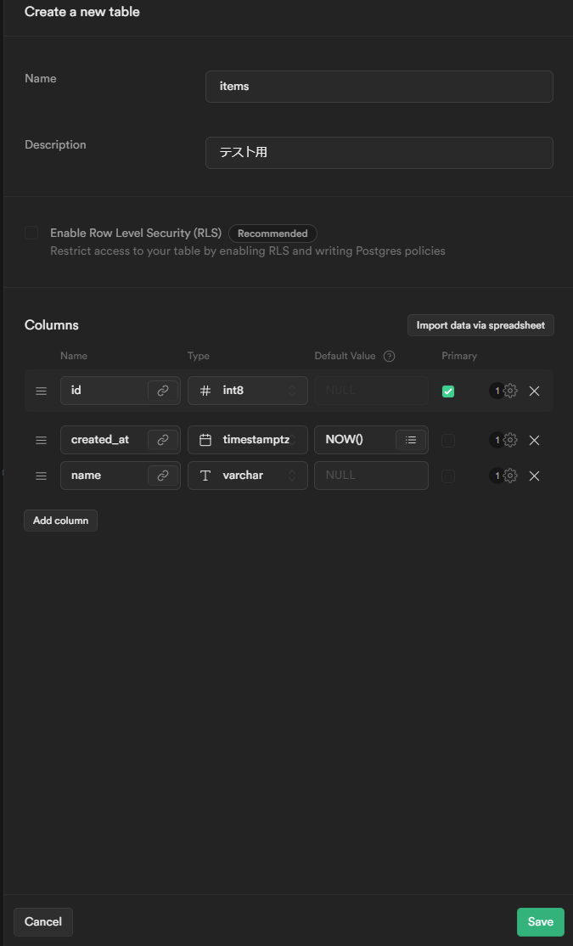This screenshot has width=573, height=946.
Task: Delete the name column using X icon
Action: click(534, 476)
